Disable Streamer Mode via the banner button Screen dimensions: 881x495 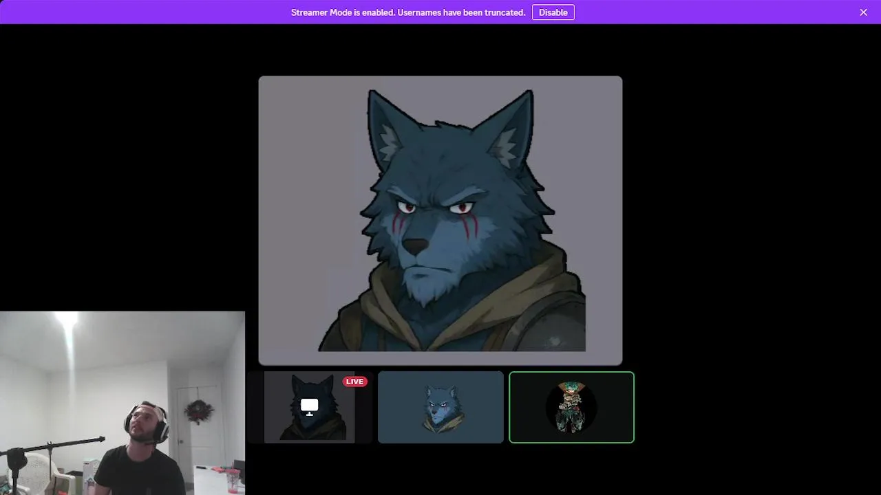553,12
